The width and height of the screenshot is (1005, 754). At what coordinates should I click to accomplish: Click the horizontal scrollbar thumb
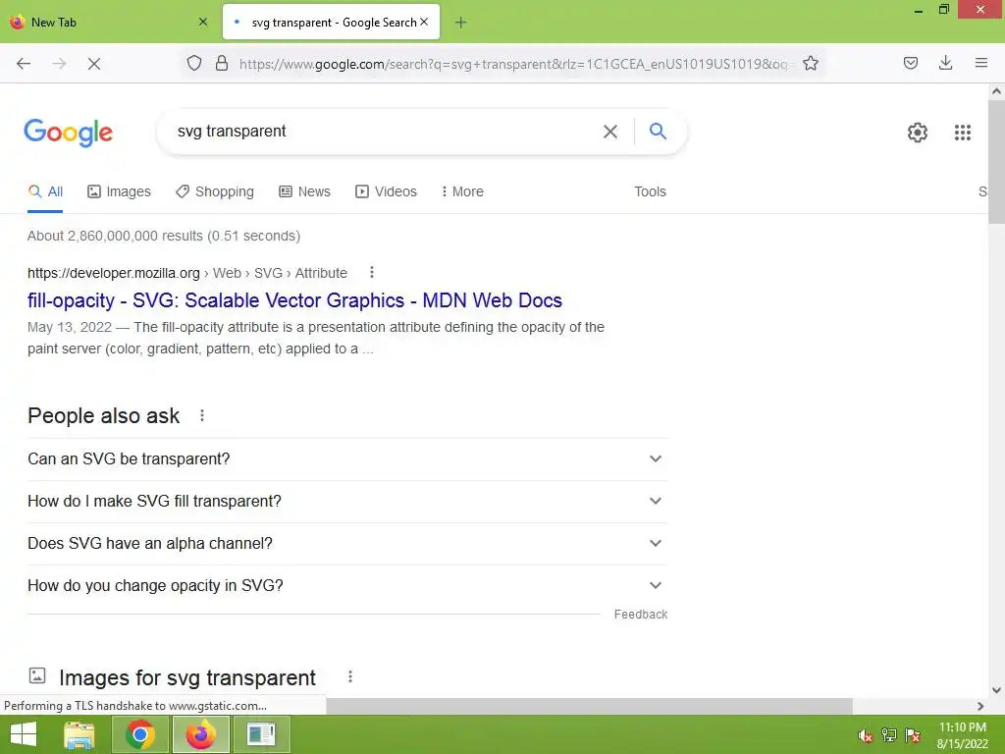point(589,706)
